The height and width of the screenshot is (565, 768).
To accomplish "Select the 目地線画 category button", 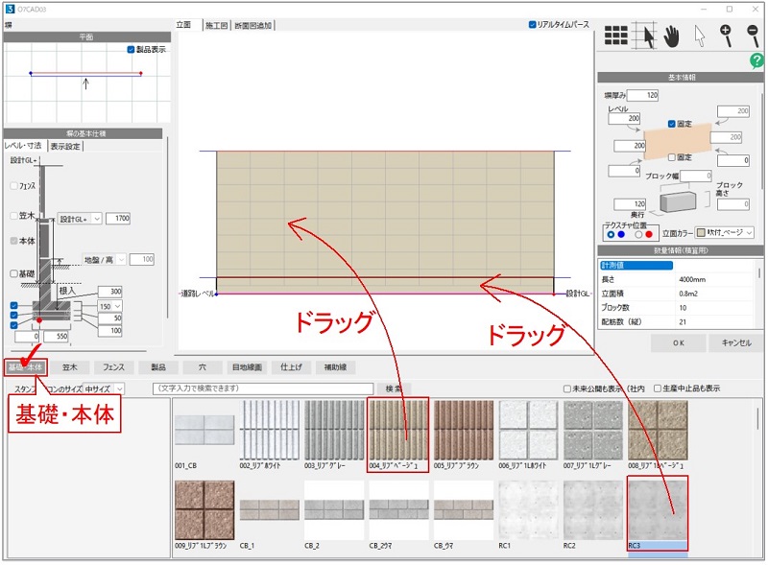I will tap(247, 367).
